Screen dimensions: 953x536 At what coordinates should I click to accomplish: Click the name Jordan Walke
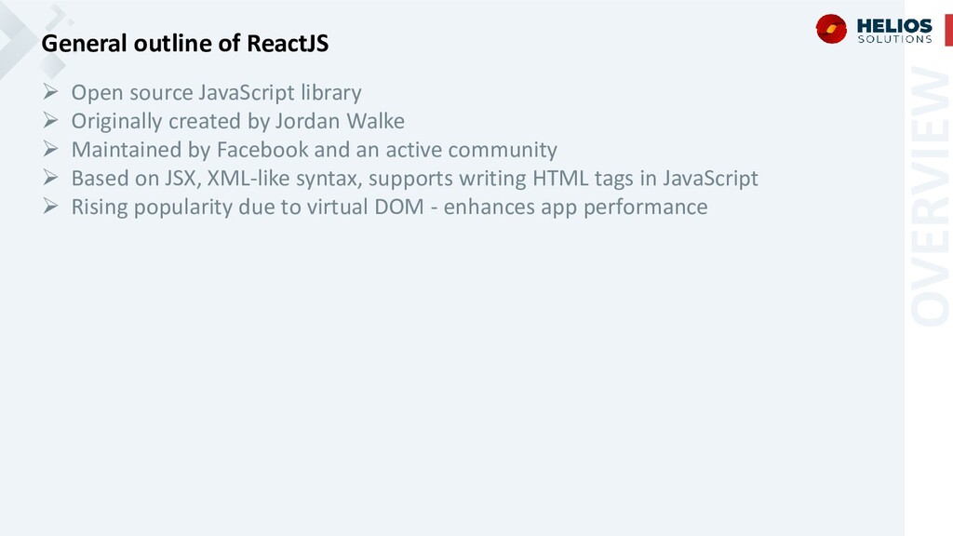[340, 121]
